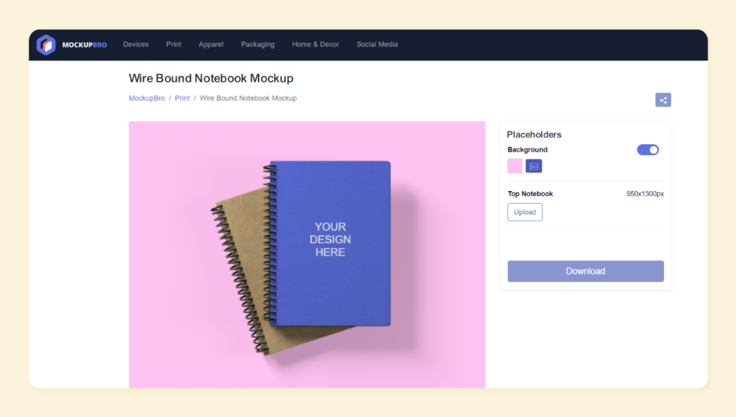Open the Social Media category
The image size is (736, 417).
377,44
